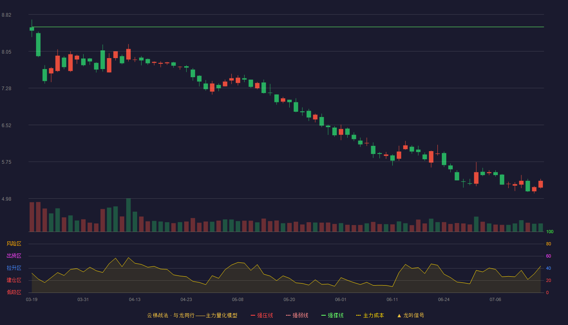Click the 05-08 date label
Viewport: 568px width, 325px height.
coord(238,299)
